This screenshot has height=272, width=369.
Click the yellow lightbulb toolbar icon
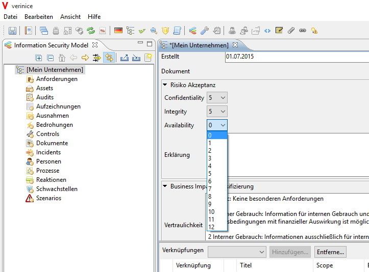click(x=314, y=31)
